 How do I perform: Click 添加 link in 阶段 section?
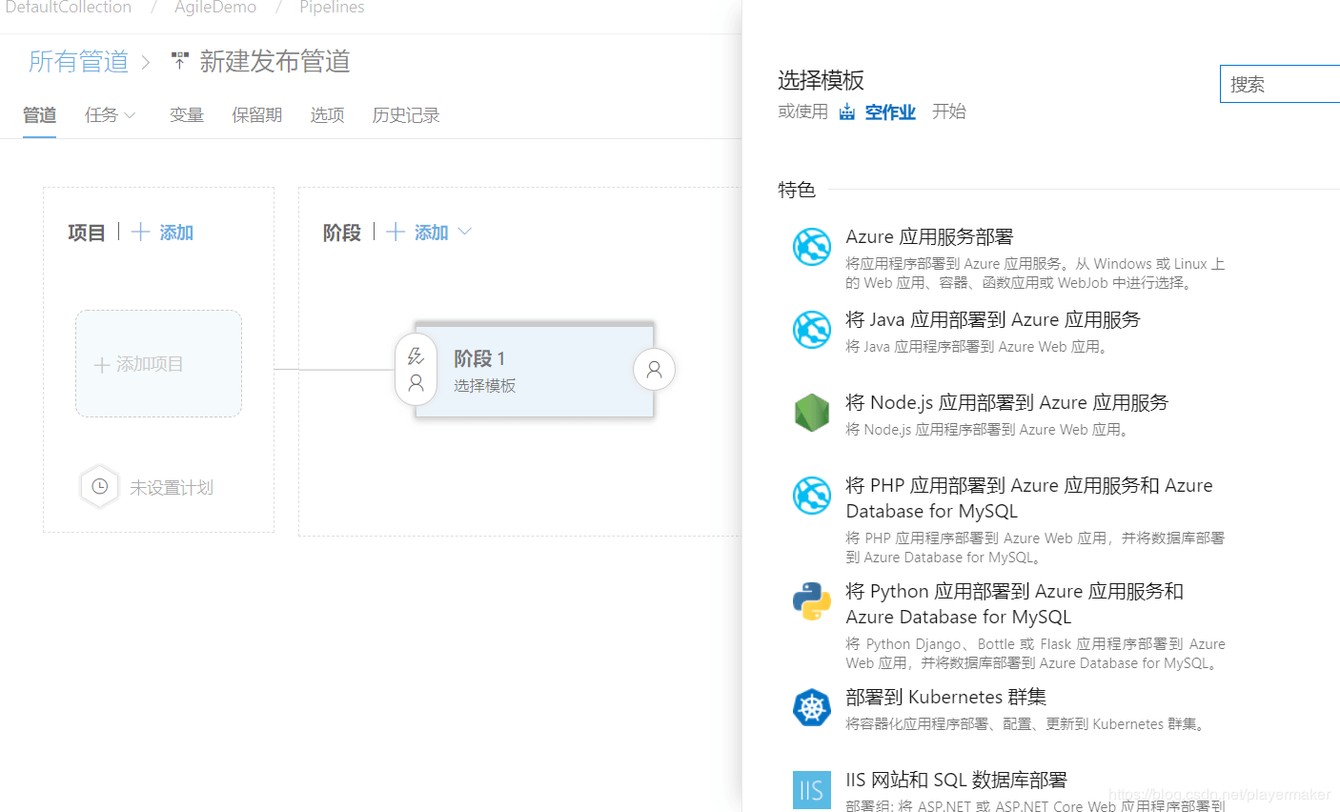click(x=431, y=232)
